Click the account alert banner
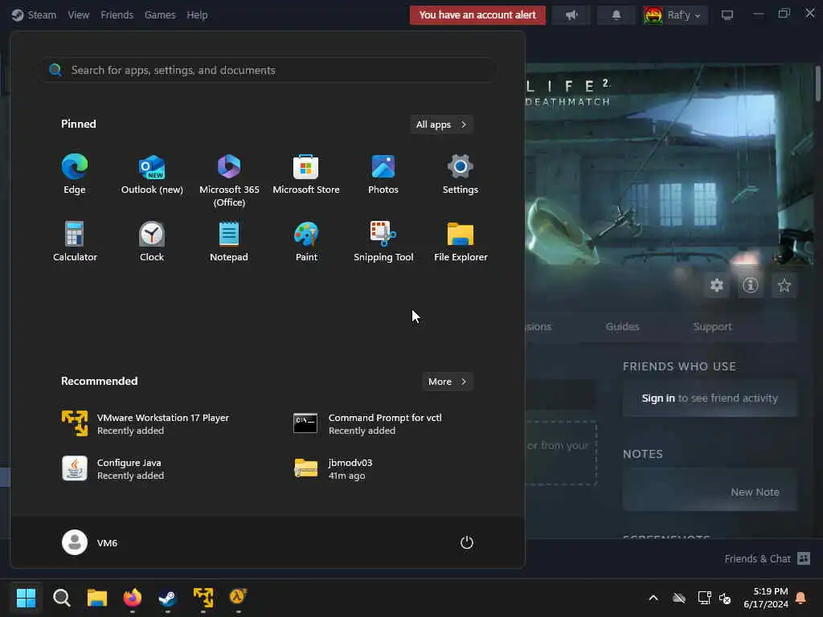Viewport: 823px width, 617px height. pos(477,14)
